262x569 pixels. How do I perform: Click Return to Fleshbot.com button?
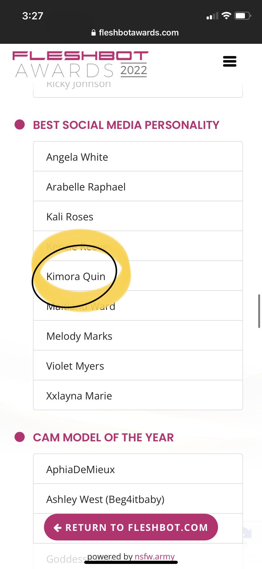click(131, 527)
